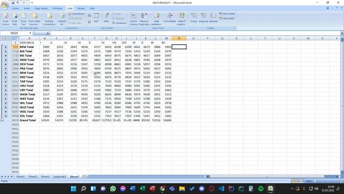344x194 pixels.
Task: Expand the ZOL Total group
Action: (5, 116)
